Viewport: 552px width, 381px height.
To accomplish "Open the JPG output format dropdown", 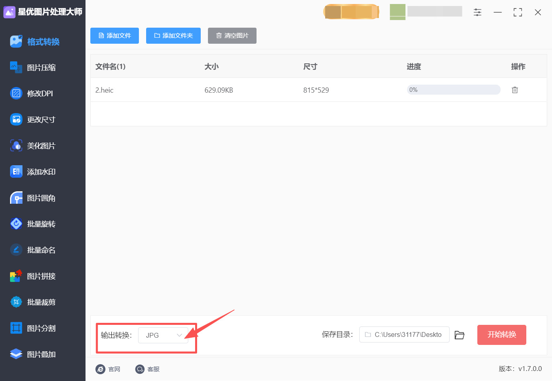I will pyautogui.click(x=163, y=335).
